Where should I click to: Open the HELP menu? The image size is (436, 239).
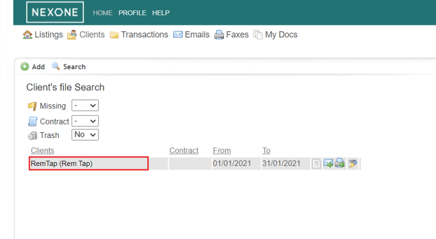[161, 13]
